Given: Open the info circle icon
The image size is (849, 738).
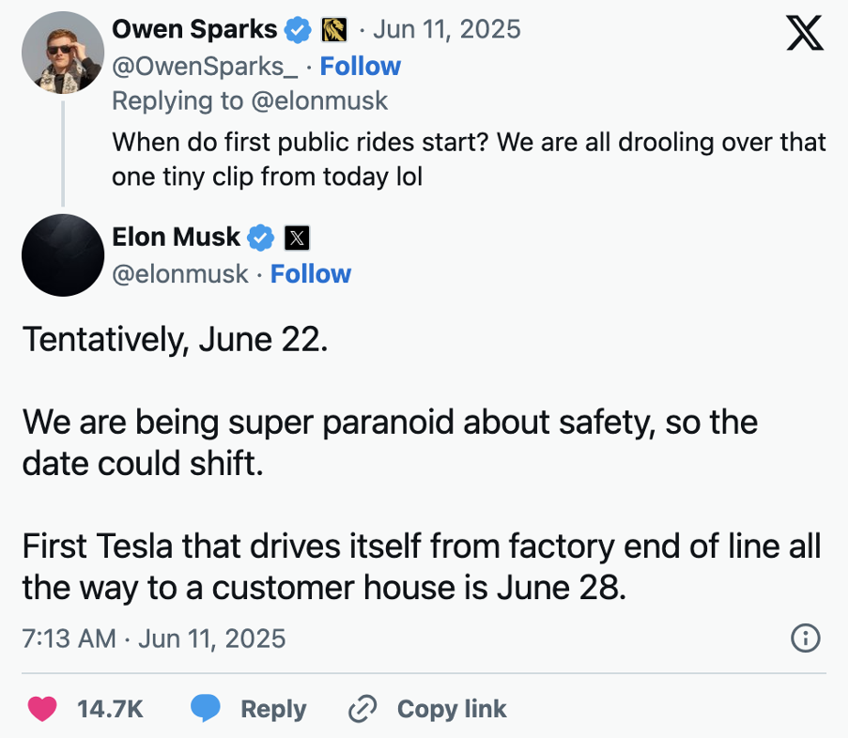Looking at the screenshot, I should (x=806, y=638).
